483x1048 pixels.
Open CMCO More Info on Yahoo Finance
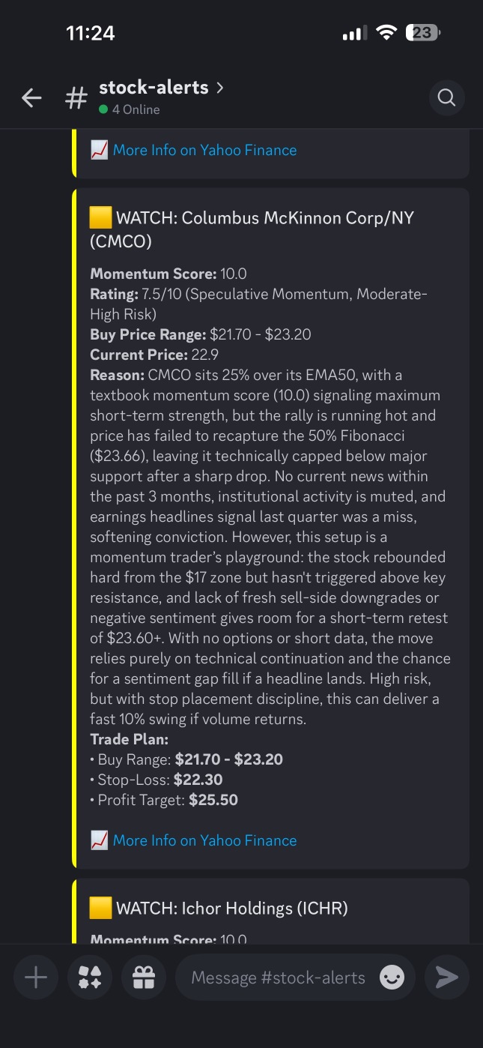click(204, 840)
